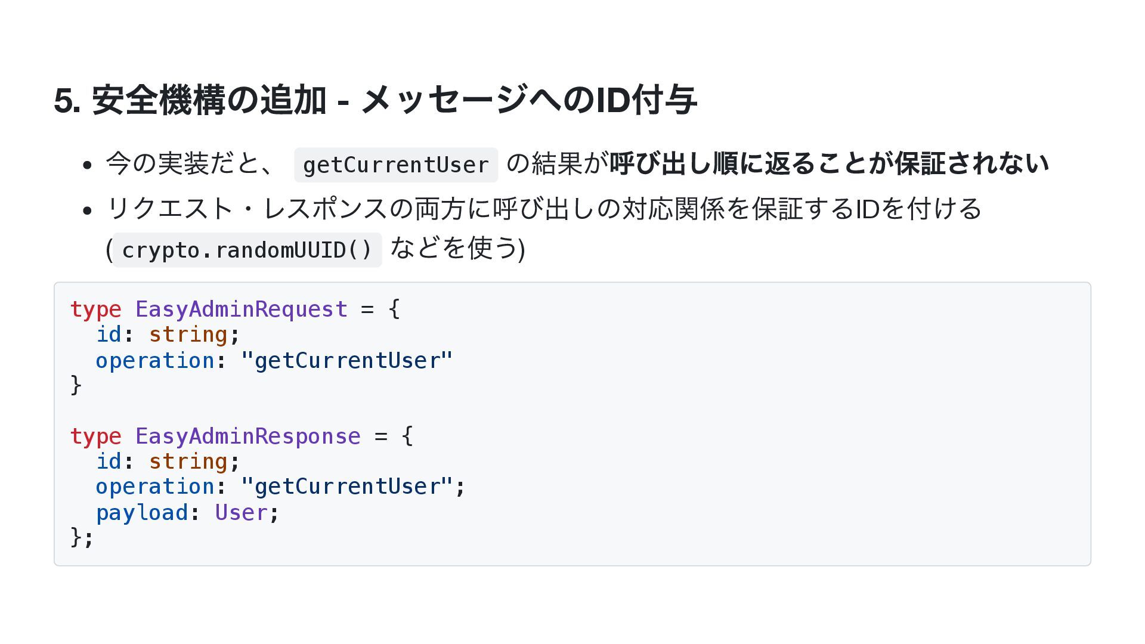1145x644 pixels.
Task: Click the second bullet about リクエスト・レスポンス
Action: click(x=543, y=229)
